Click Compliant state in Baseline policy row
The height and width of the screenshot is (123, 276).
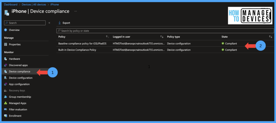tap(231, 43)
